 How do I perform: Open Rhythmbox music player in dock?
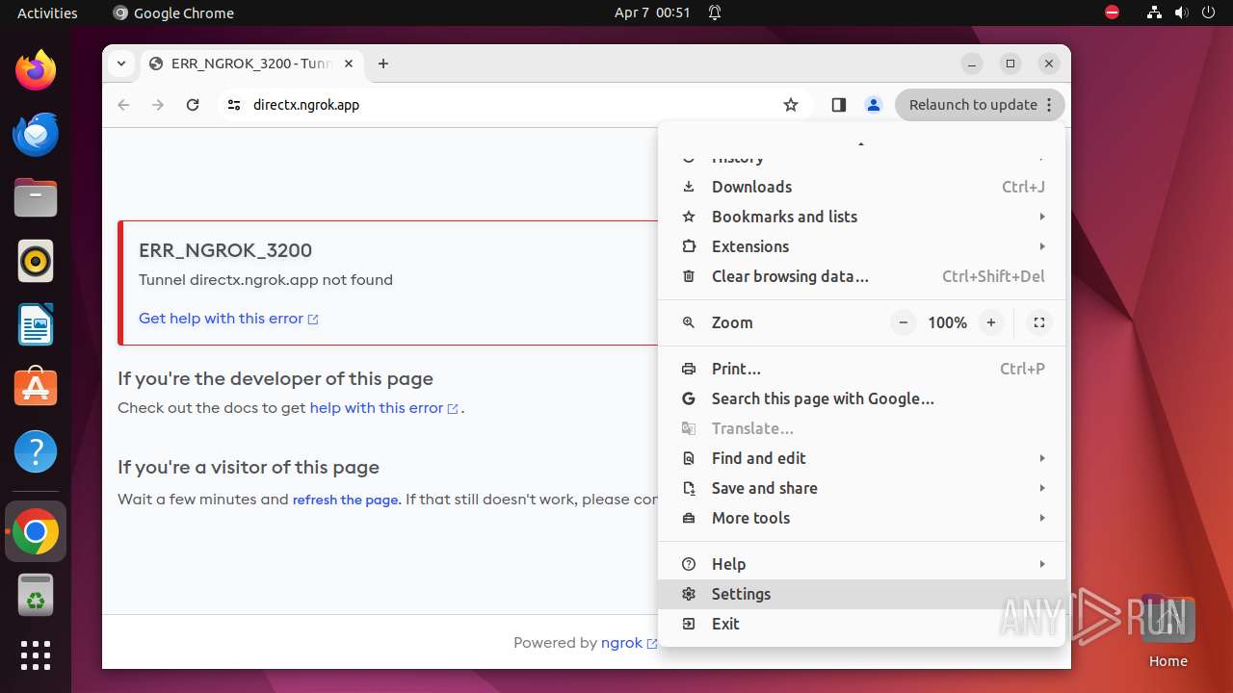coord(36,261)
